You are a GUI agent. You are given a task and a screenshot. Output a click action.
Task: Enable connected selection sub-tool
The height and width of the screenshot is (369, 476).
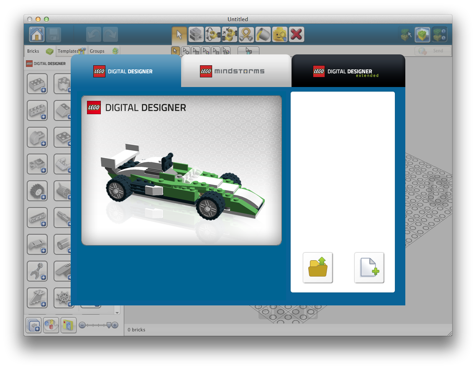click(196, 51)
